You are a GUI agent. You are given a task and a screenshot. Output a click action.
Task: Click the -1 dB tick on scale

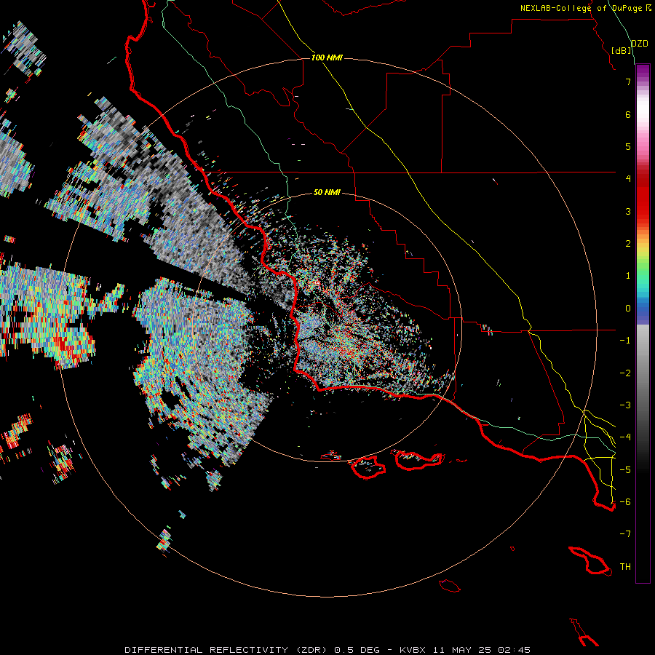coord(625,341)
